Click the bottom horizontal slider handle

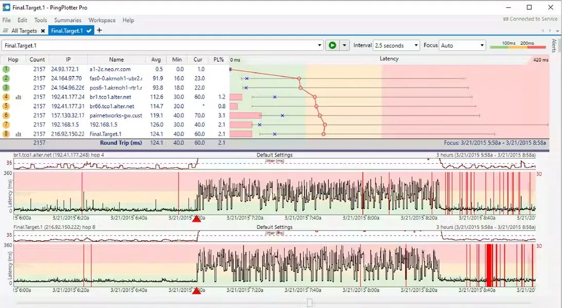[x=310, y=303]
